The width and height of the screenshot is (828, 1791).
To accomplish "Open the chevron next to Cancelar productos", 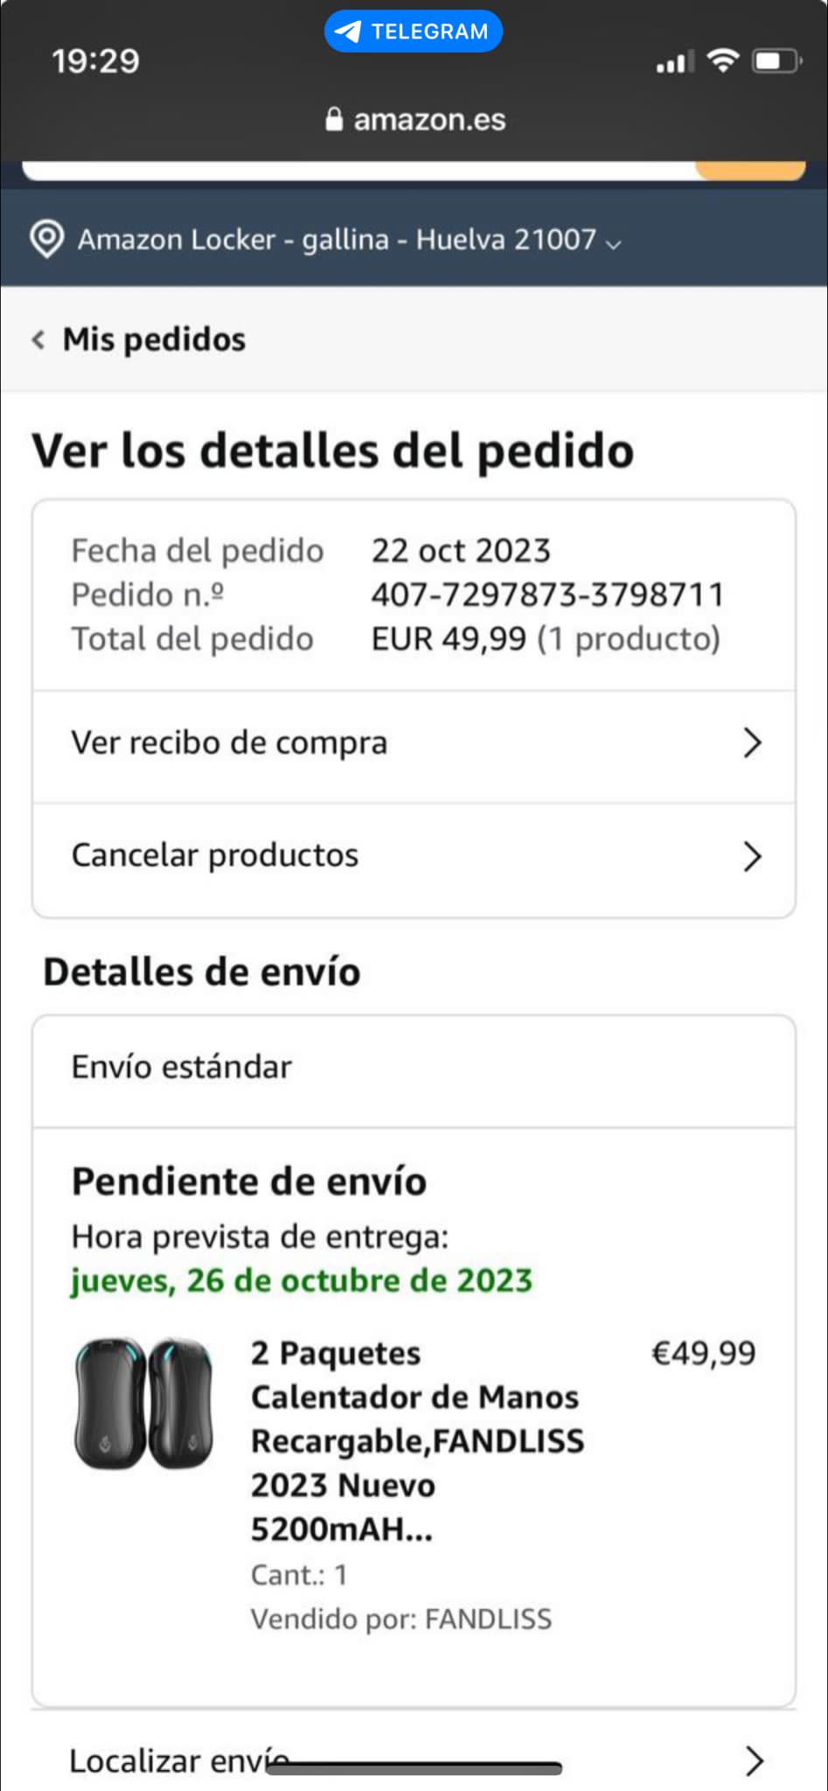I will tap(752, 856).
